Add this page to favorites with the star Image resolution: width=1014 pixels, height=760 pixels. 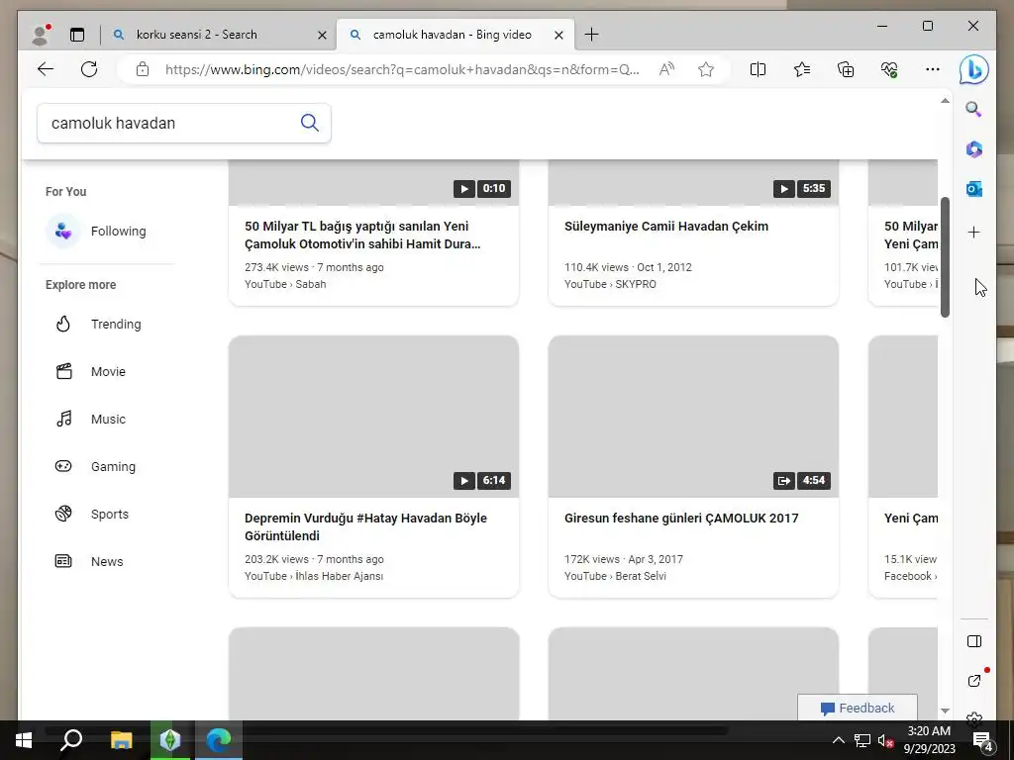click(706, 69)
